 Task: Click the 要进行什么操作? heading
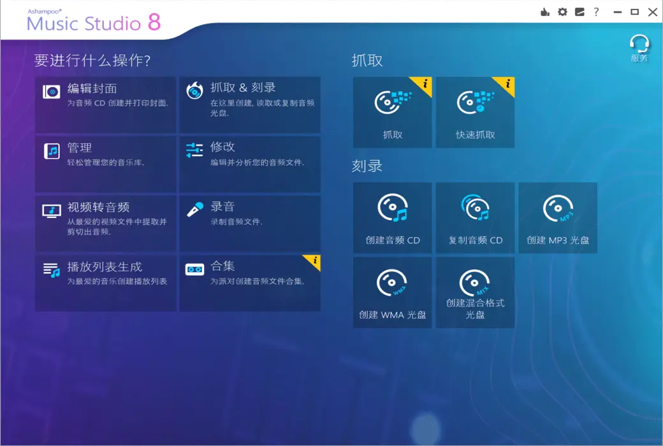tap(92, 61)
